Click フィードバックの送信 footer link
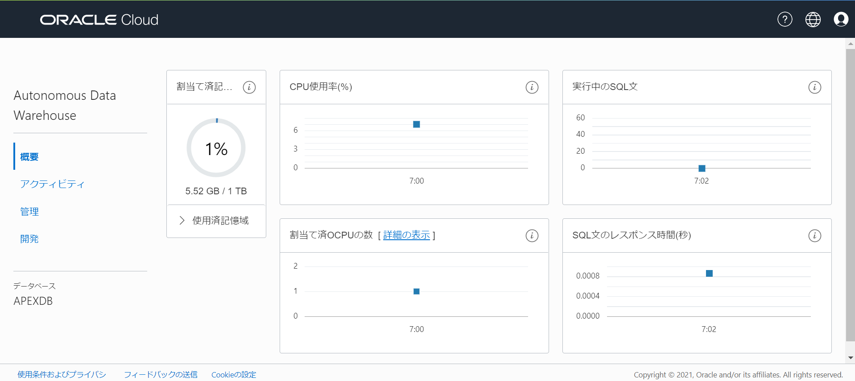This screenshot has height=381, width=855. [161, 374]
